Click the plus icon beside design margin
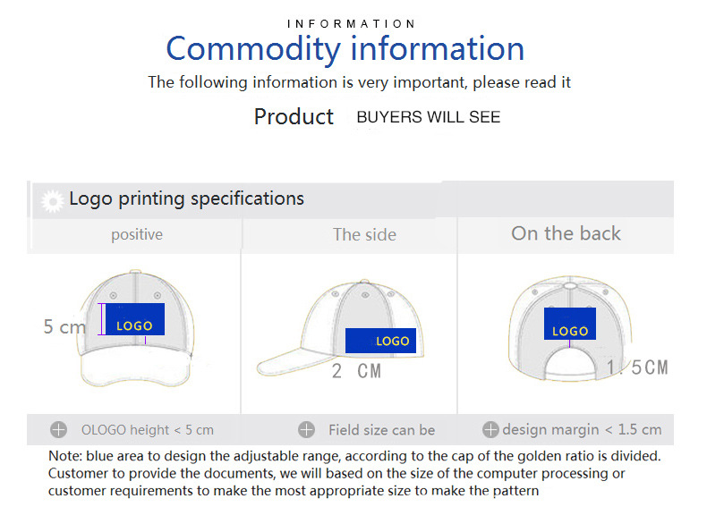 point(490,429)
